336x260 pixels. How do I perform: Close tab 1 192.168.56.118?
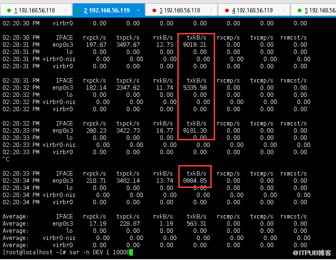[66, 10]
